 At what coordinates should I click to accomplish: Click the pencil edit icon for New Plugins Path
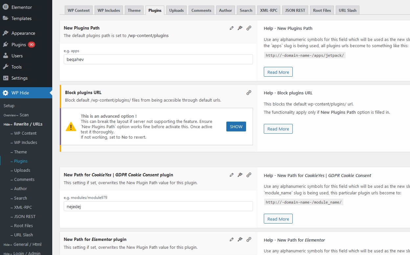tap(232, 28)
